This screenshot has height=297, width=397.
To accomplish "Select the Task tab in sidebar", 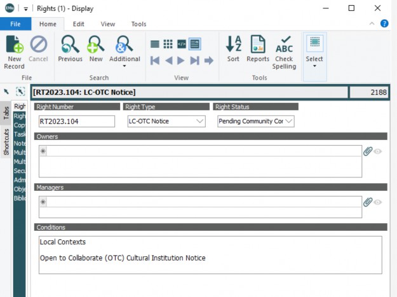I will (x=20, y=134).
